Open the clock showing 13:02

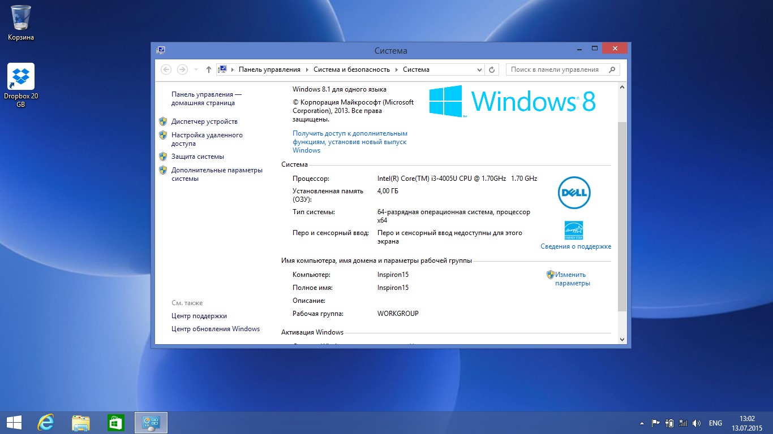click(x=748, y=423)
